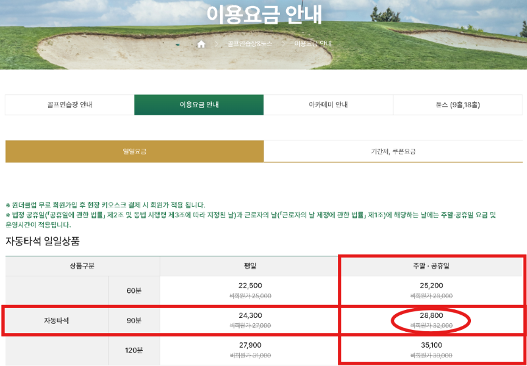Click the 90분 row label

pos(134,321)
